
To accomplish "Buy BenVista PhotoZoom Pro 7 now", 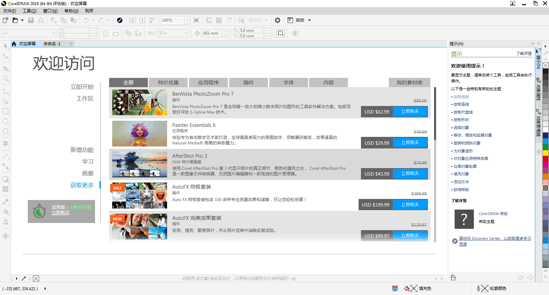I will tap(410, 111).
